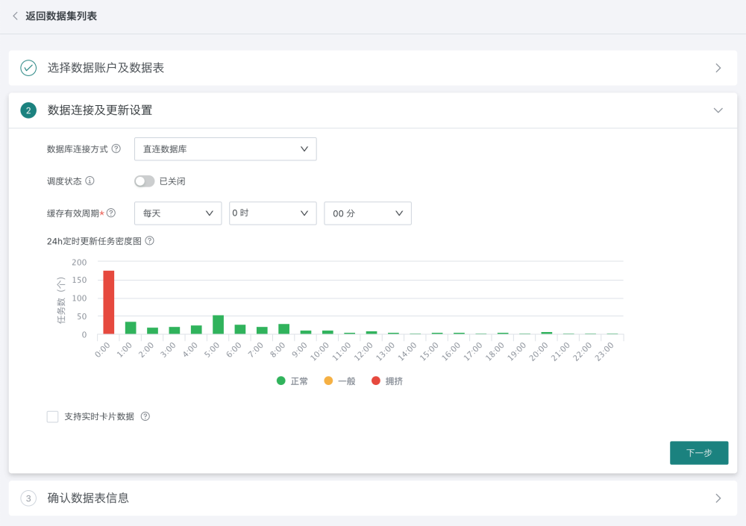The image size is (746, 526).
Task: Expand step three using its right chevron
Action: coord(718,498)
